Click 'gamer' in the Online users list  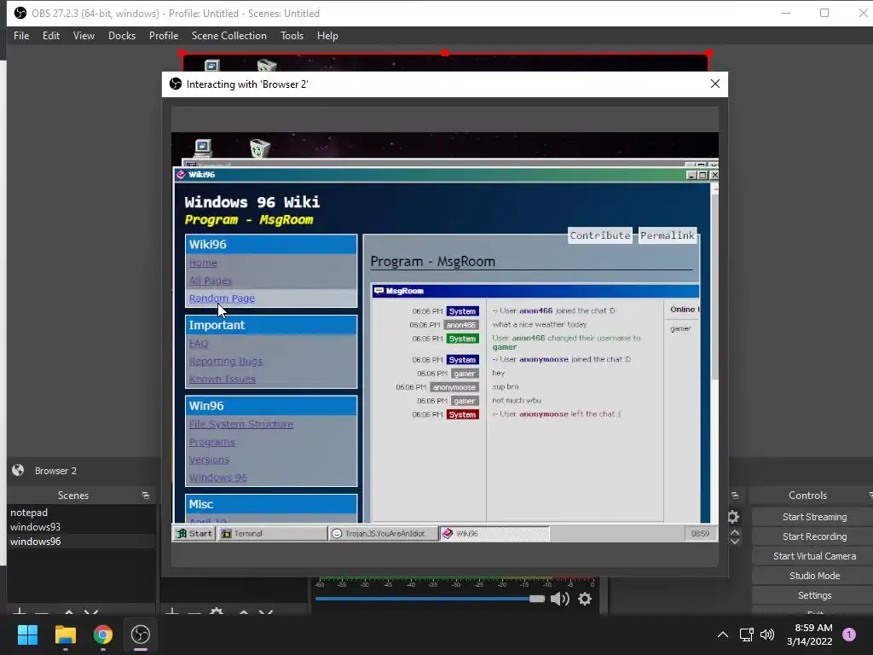[x=680, y=328]
